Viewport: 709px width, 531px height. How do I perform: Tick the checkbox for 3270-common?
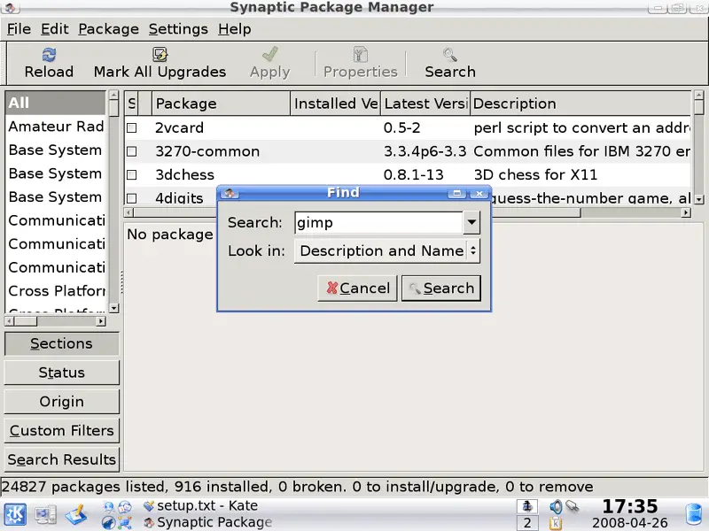pyautogui.click(x=131, y=151)
